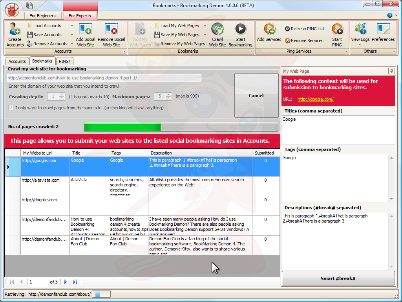402x302 pixels.
Task: Click the crawl URL input field
Action: pyautogui.click(x=104, y=78)
